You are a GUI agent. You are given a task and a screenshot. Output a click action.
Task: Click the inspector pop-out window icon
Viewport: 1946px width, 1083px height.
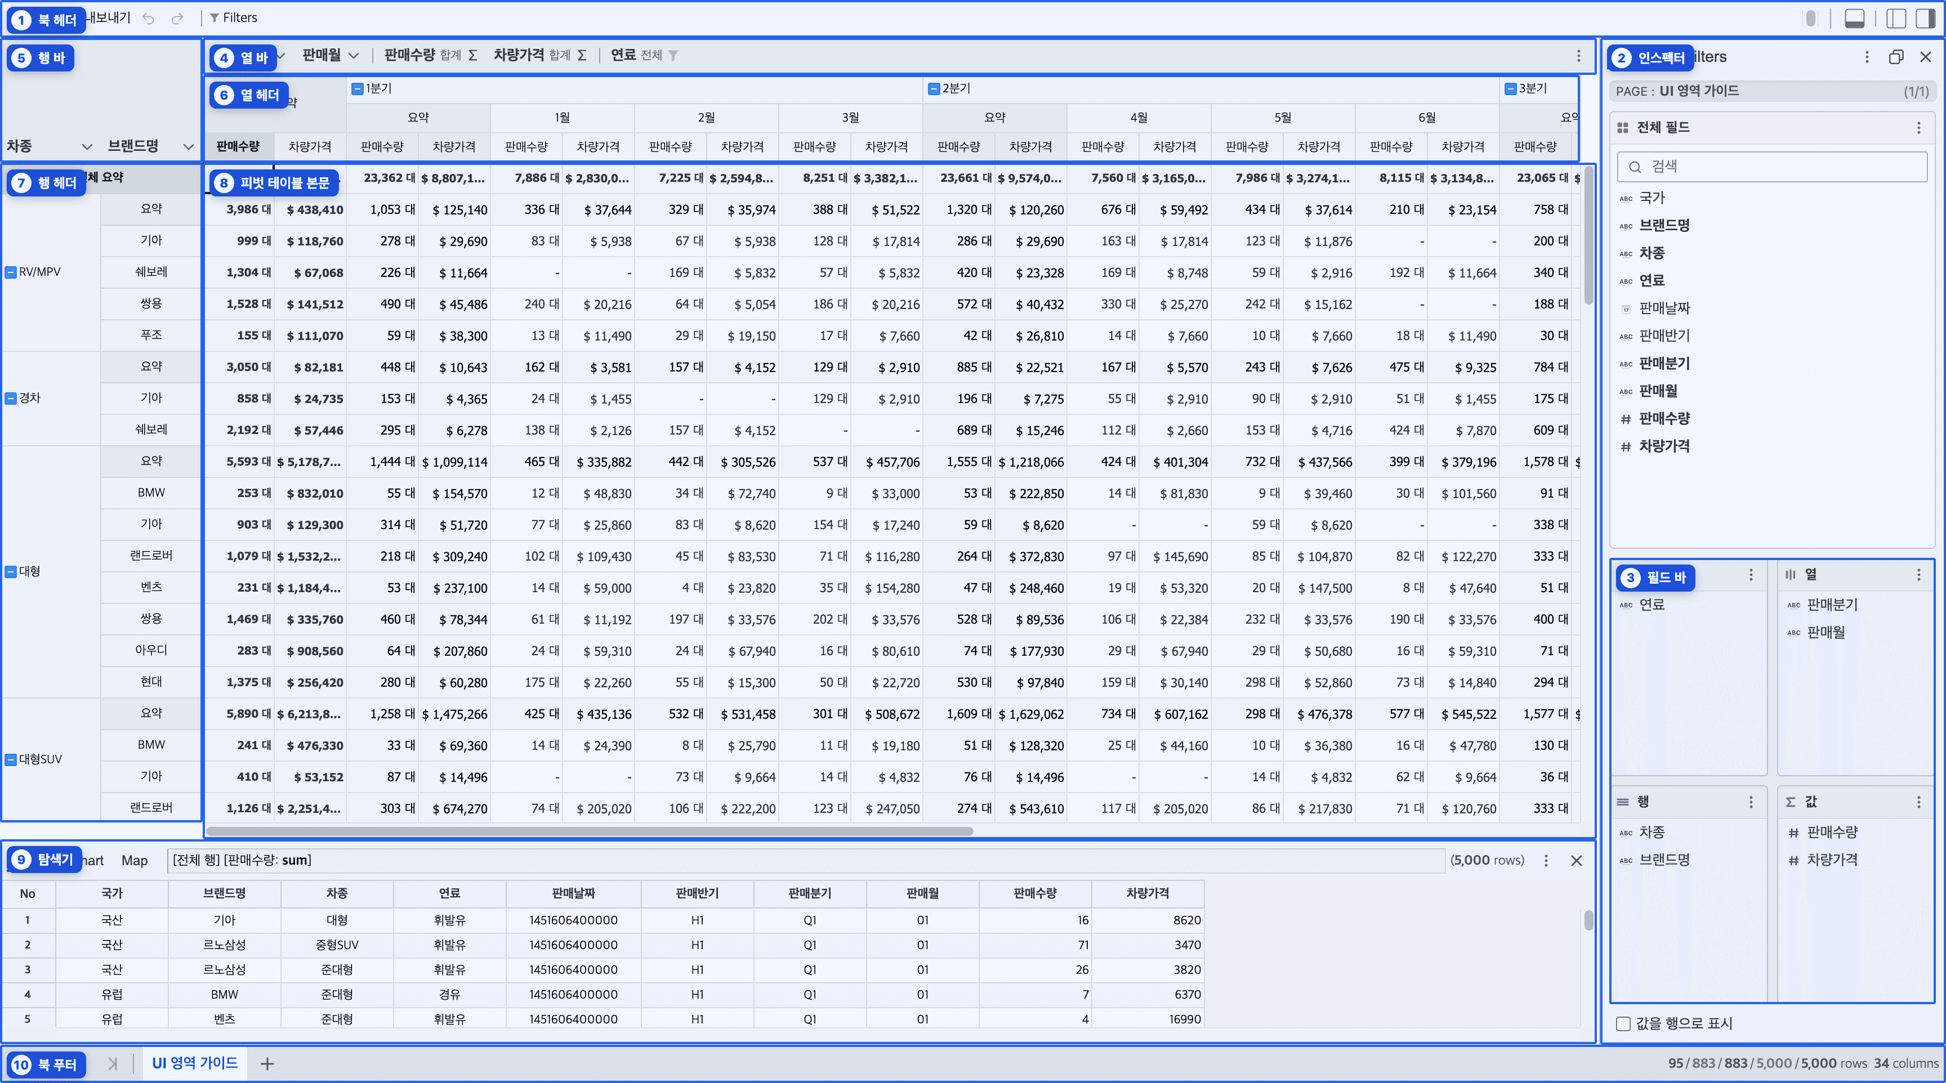1895,57
